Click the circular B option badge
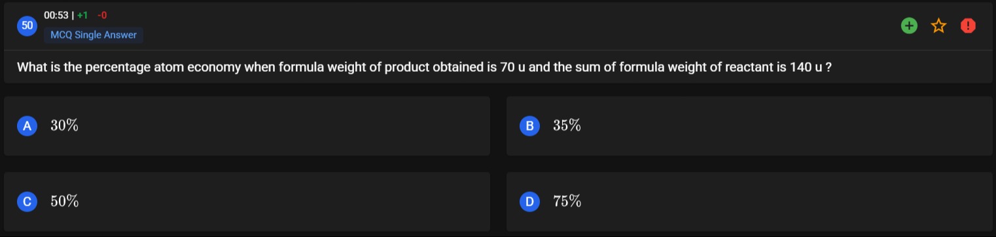The width and height of the screenshot is (996, 237). [x=529, y=126]
